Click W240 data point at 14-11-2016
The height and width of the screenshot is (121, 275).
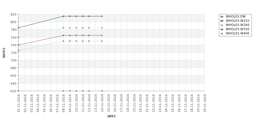coord(102,28)
